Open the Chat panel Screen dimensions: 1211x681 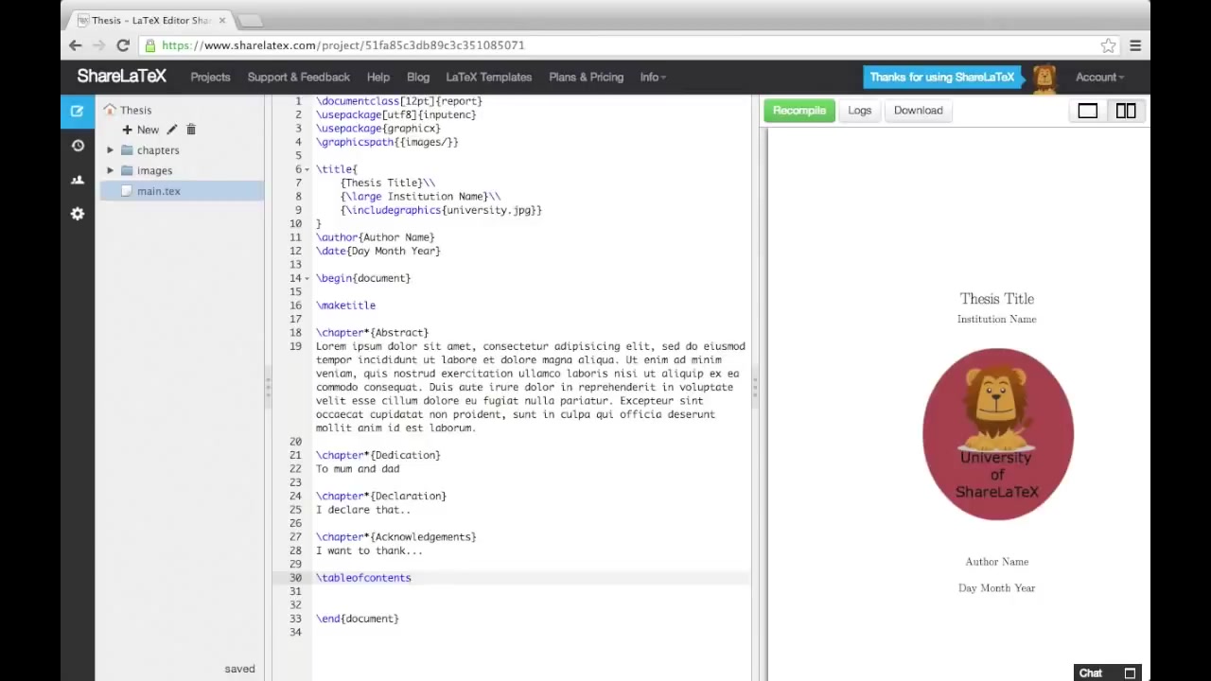click(1090, 673)
